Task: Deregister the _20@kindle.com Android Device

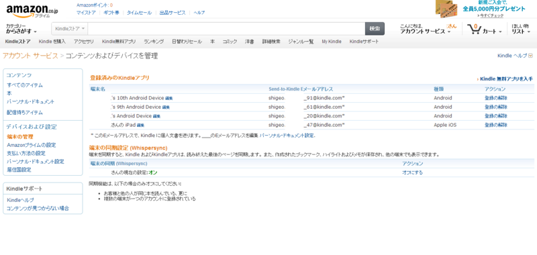Action: pos(496,115)
